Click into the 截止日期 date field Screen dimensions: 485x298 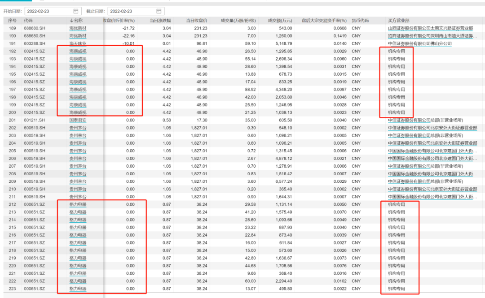click(130, 11)
